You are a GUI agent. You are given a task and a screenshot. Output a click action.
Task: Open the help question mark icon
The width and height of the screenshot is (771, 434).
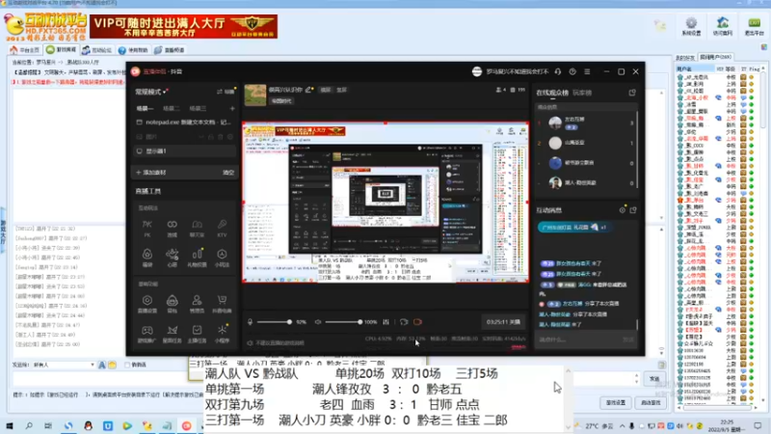[x=572, y=71]
